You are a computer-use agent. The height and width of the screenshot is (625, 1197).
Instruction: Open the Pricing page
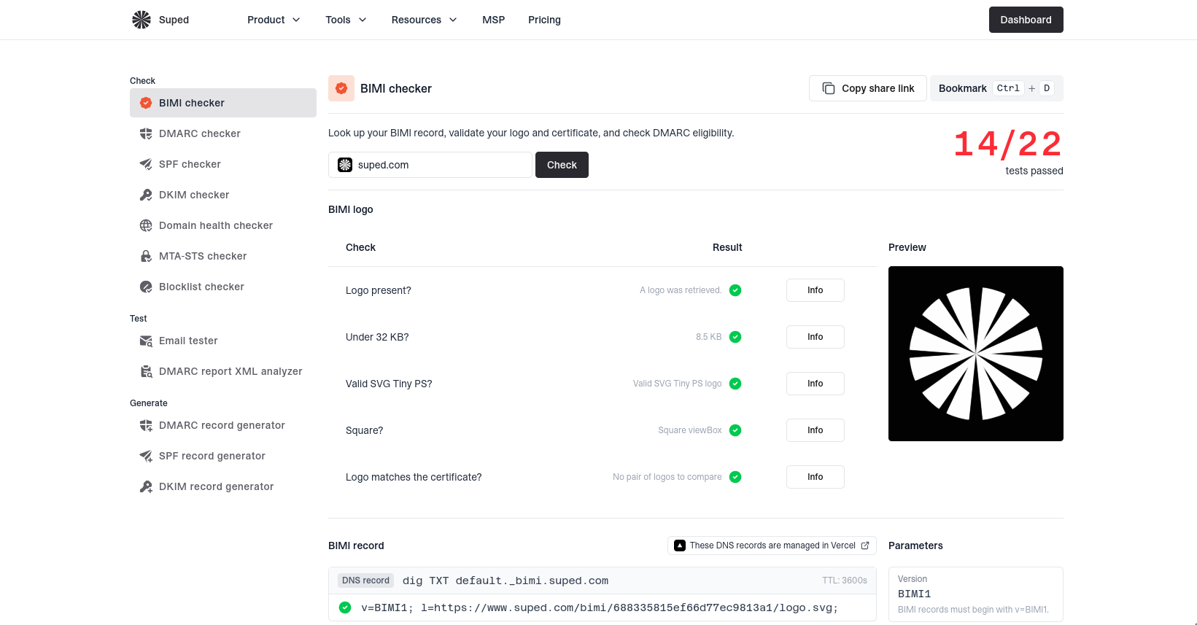click(x=545, y=20)
